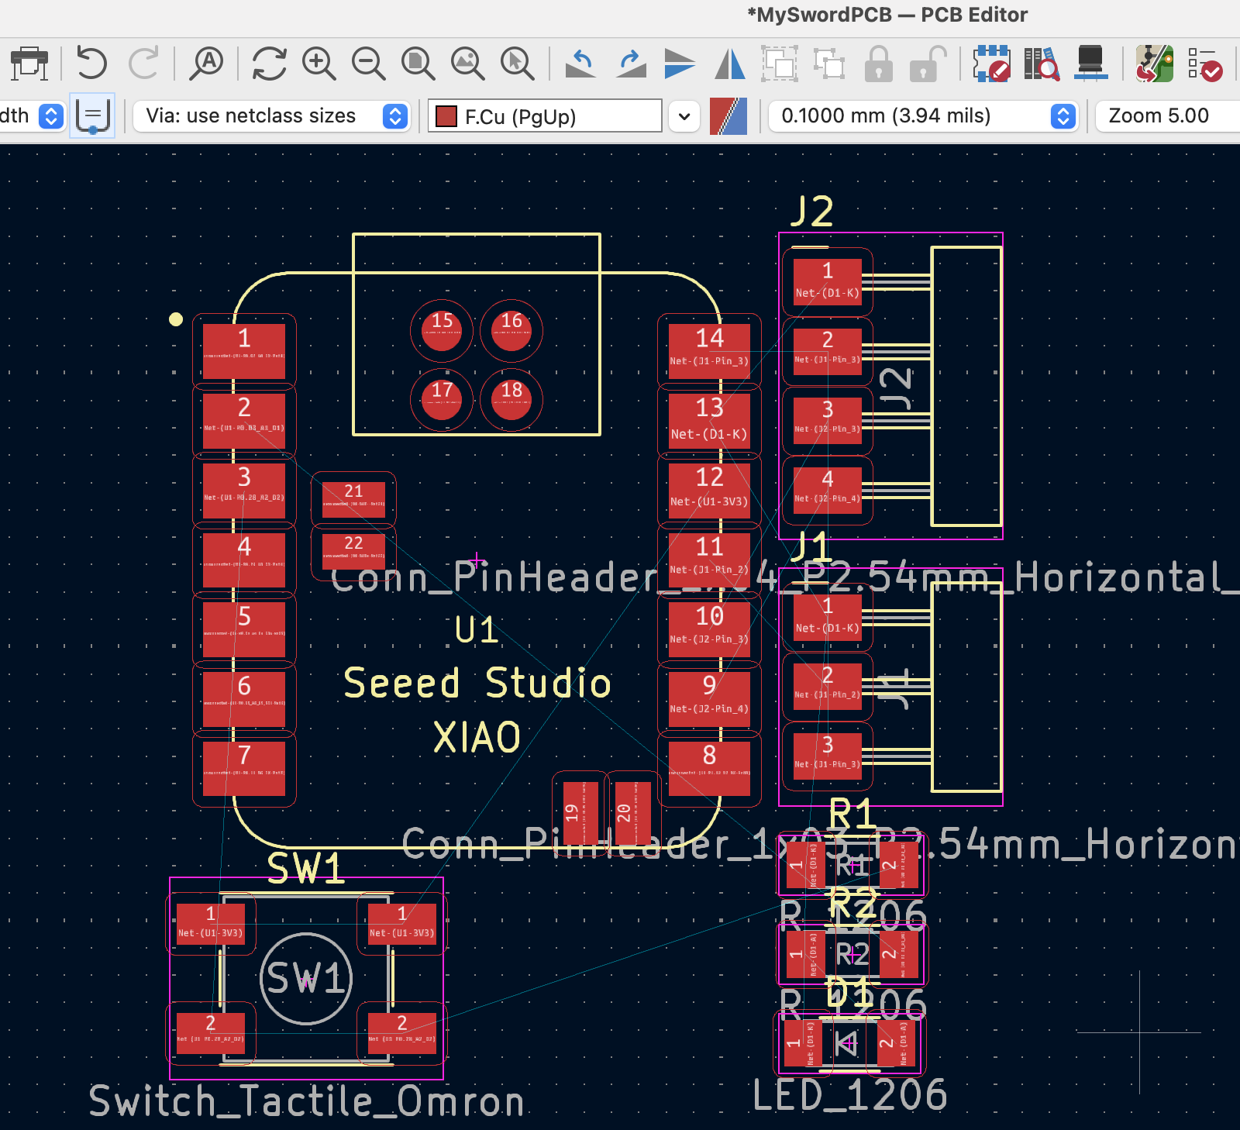Click the Switch_Tactile_Omron footprint text
This screenshot has height=1130, width=1240.
point(307,1101)
